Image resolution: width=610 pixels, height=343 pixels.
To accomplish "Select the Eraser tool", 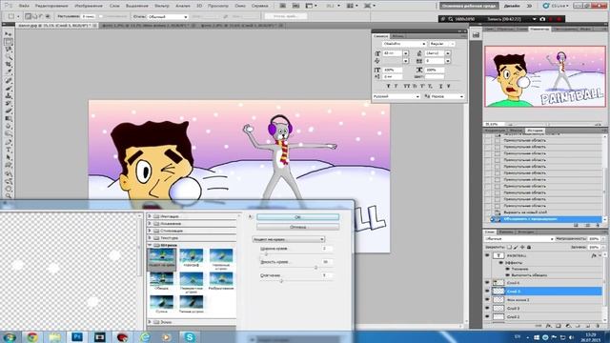I will (9, 111).
